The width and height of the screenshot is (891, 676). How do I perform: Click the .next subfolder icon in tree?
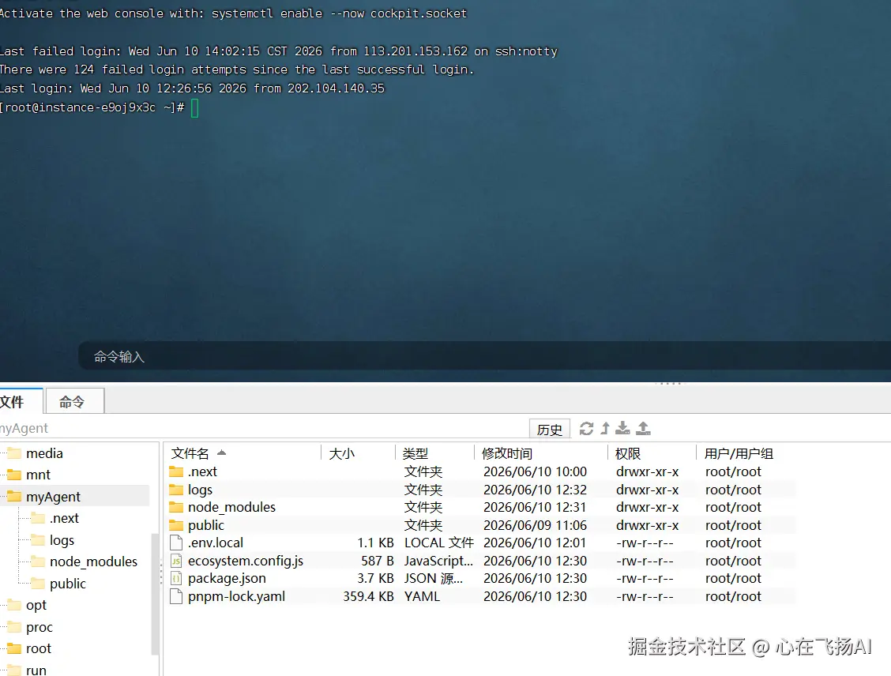(x=38, y=518)
